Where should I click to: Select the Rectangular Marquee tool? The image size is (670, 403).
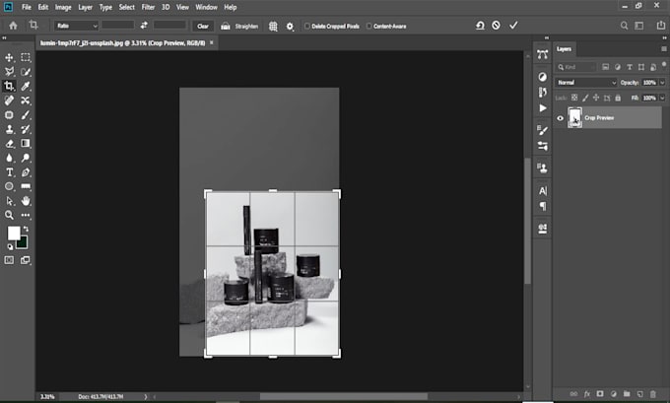tap(26, 58)
